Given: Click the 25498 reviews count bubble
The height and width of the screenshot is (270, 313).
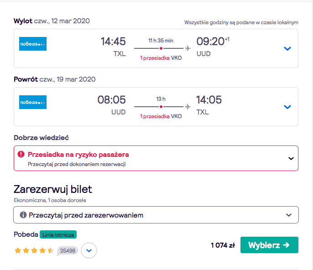Looking at the screenshot, I should point(67,251).
